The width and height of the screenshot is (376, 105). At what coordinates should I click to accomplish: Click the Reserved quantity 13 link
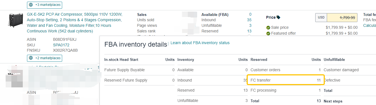(249, 31)
